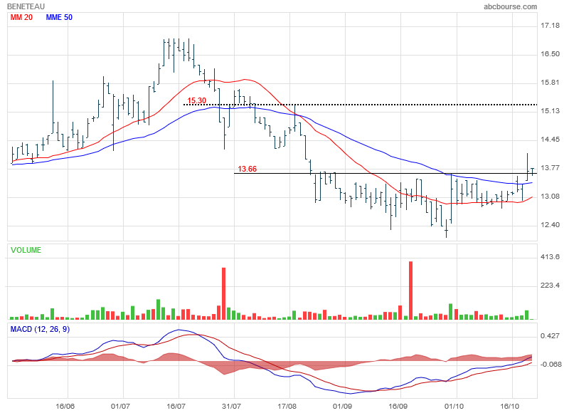Select the MME 50 legend label
The width and height of the screenshot is (569, 413).
point(59,17)
